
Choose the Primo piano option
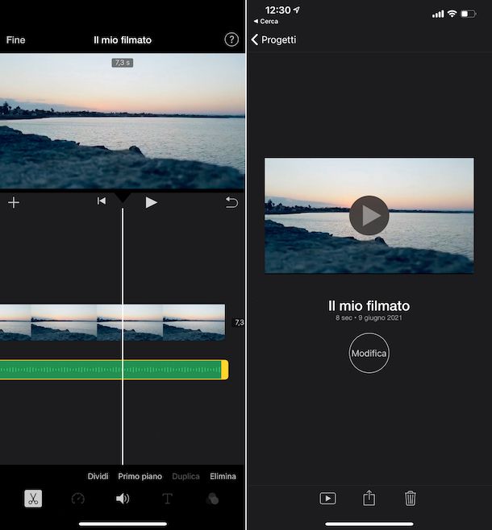click(x=140, y=476)
